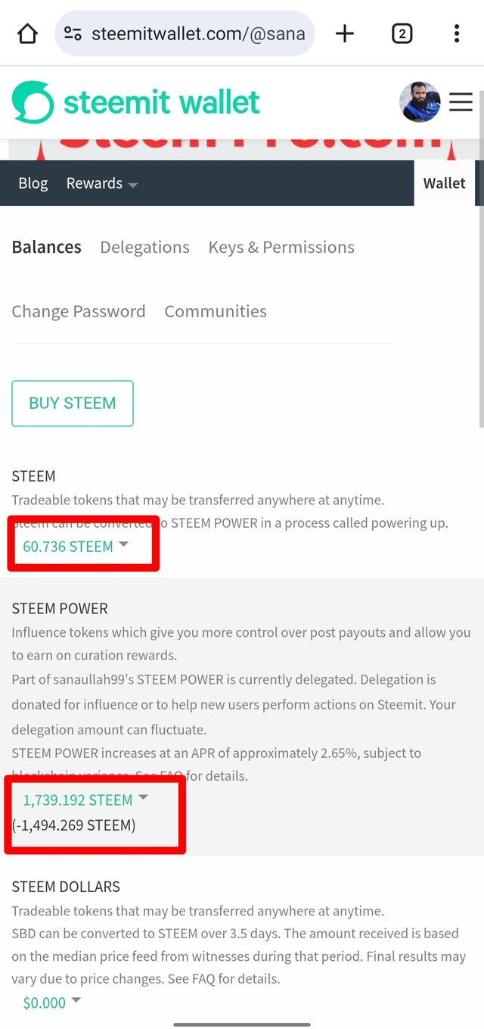Expand the $0.000 Steem Dollars dropdown
This screenshot has height=1029, width=484.
coord(51,1002)
